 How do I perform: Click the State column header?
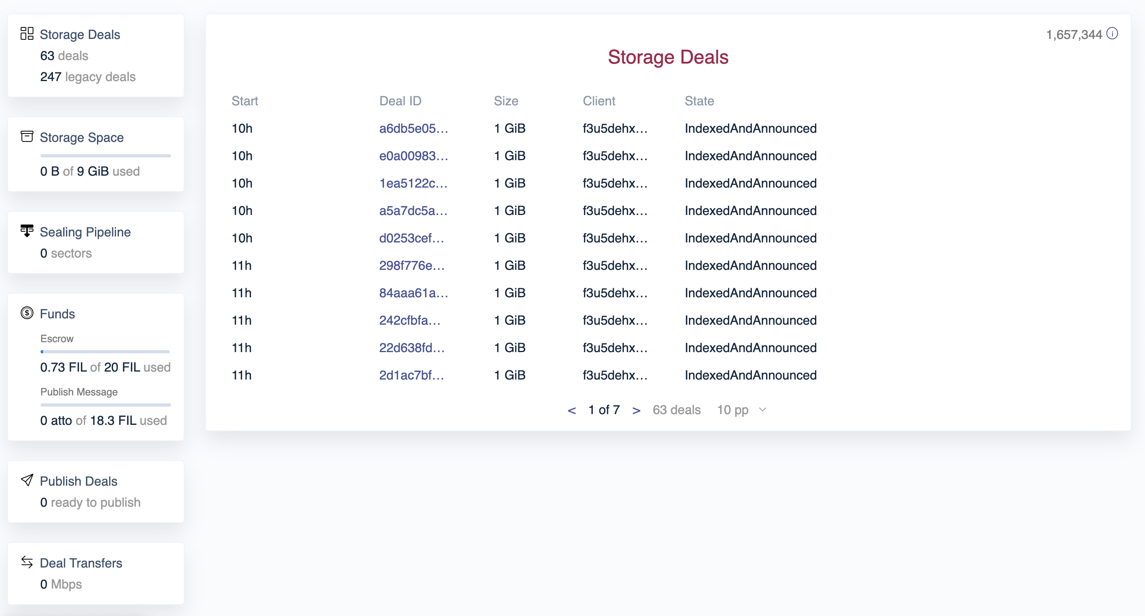point(699,101)
